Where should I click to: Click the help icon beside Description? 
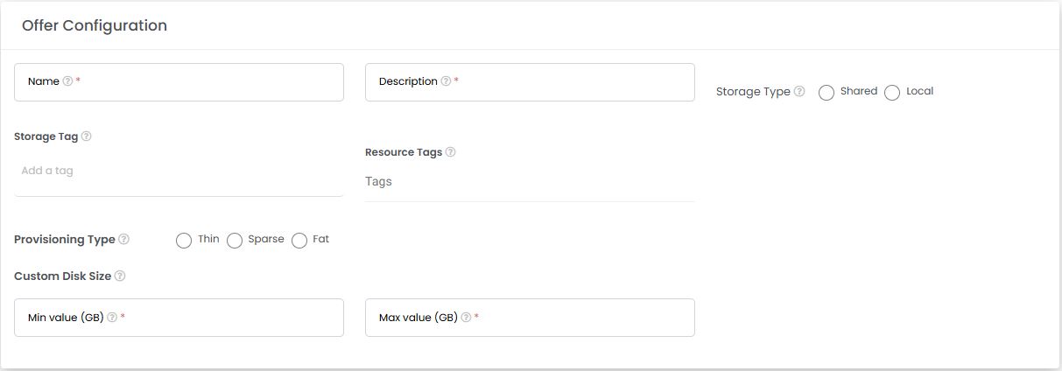tap(446, 81)
